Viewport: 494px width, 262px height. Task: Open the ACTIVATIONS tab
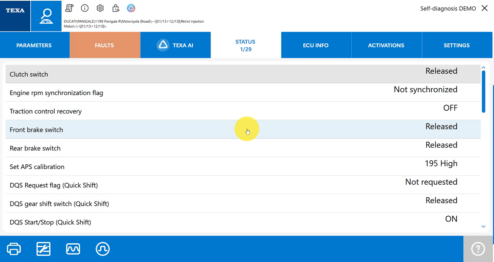(x=387, y=45)
